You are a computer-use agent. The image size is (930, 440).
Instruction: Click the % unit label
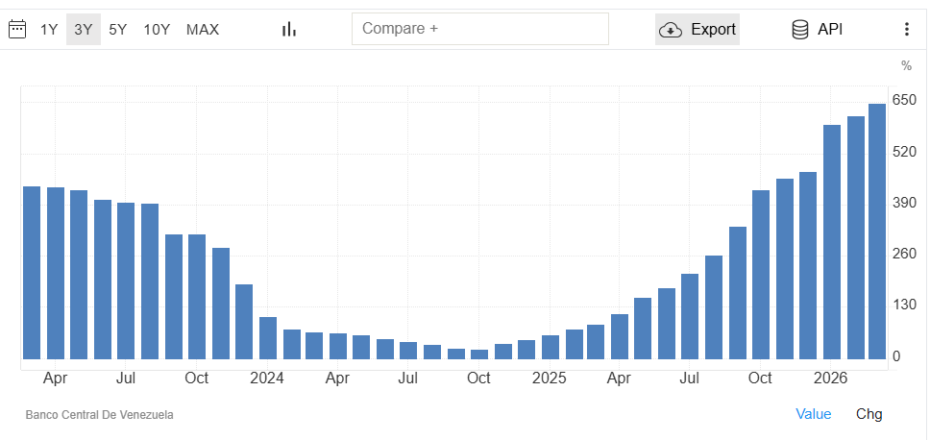906,66
